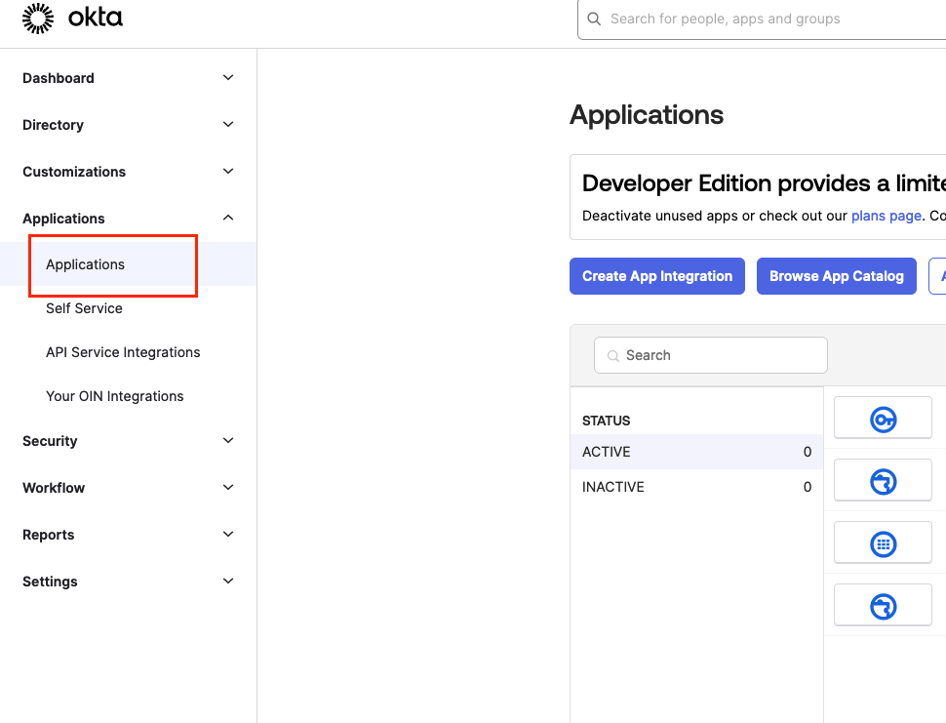Collapse the Applications section chevron
Viewport: 946px width, 723px height.
pyautogui.click(x=228, y=218)
